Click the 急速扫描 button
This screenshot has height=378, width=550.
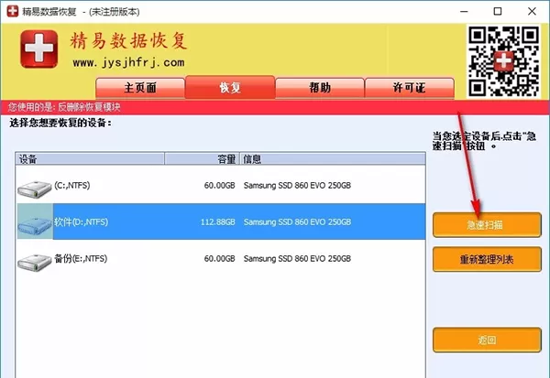[487, 225]
